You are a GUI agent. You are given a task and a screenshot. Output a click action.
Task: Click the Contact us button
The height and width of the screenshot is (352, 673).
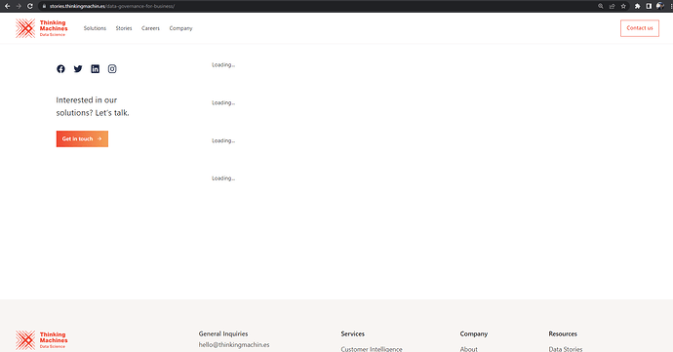tap(640, 28)
